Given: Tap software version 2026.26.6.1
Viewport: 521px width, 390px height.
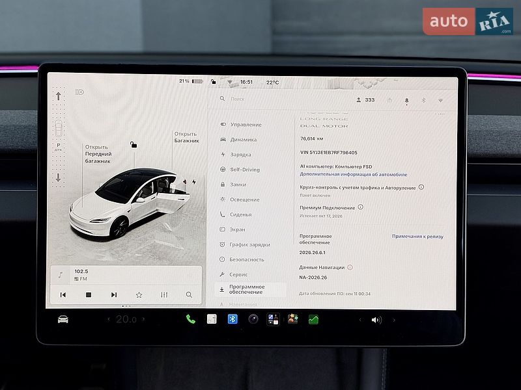Looking at the screenshot, I should click(x=313, y=252).
